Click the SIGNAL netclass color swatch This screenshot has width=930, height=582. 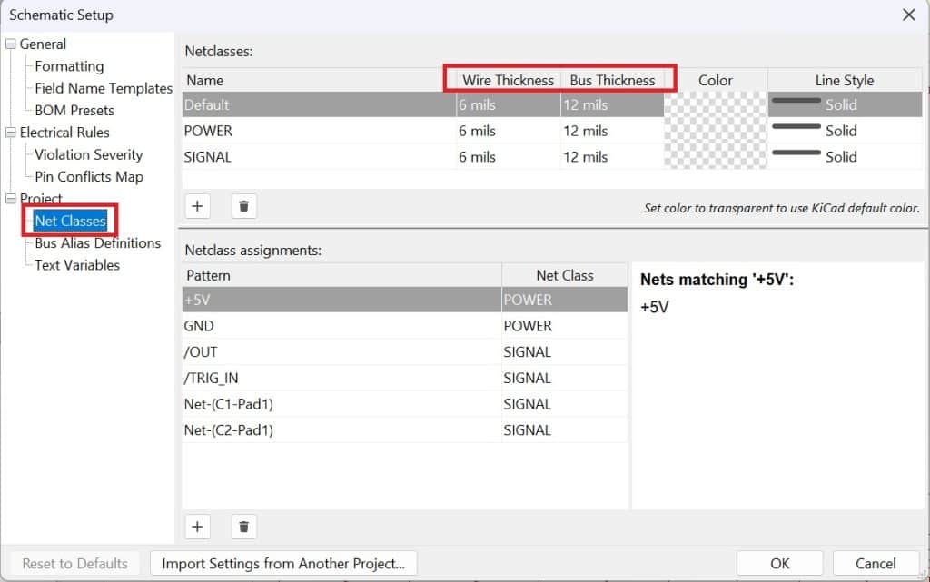click(x=716, y=156)
